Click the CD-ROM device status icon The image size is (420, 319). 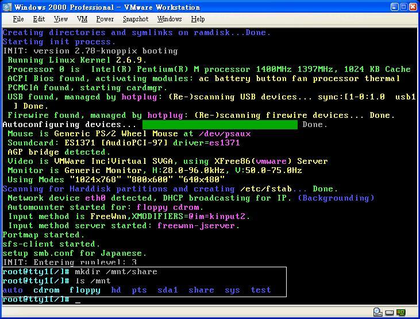pos(377,312)
